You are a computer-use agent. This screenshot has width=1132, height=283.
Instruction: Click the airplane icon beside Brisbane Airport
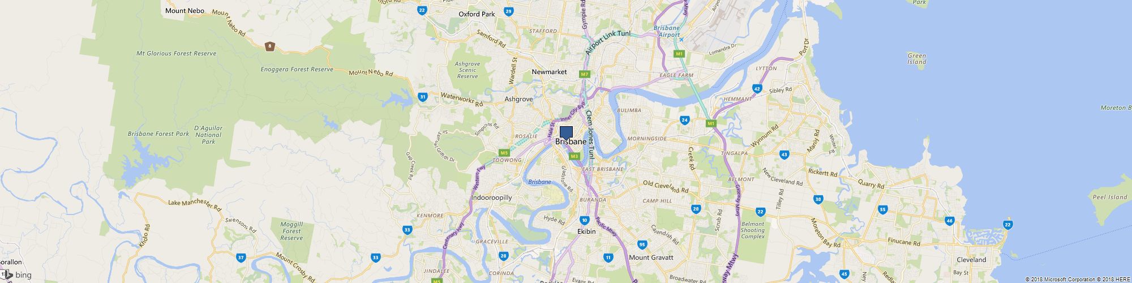click(681, 39)
